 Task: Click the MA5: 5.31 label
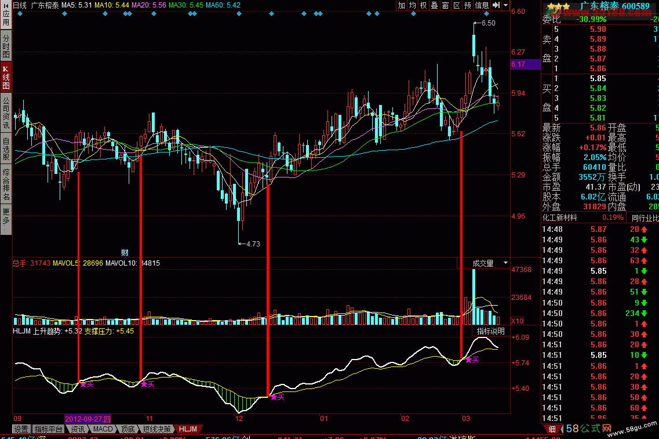click(77, 5)
